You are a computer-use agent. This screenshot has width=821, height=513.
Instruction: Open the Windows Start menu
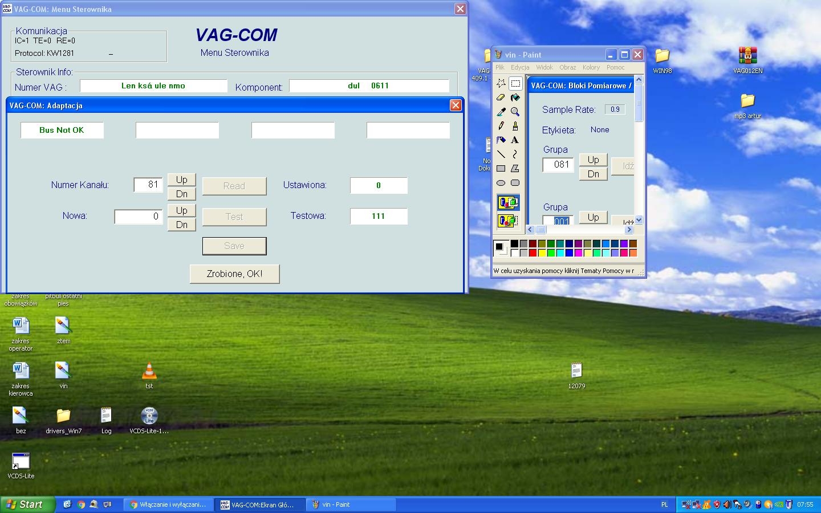pos(28,504)
